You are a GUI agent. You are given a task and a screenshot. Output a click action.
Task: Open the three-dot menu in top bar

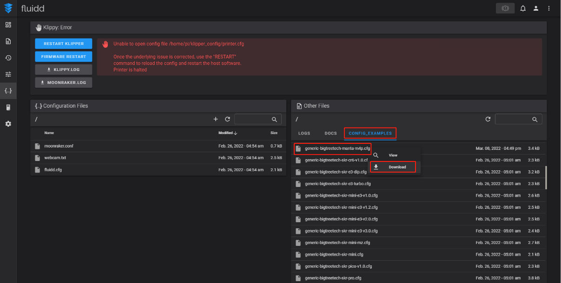tap(549, 8)
